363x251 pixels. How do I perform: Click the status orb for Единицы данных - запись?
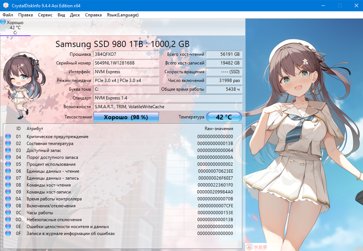tap(8, 178)
